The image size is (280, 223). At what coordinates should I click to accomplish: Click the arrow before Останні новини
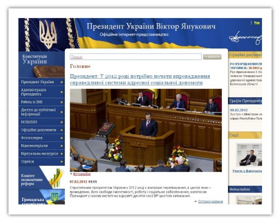(x=195, y=202)
